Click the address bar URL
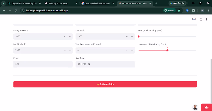This screenshot has height=111, width=212. point(47,10)
